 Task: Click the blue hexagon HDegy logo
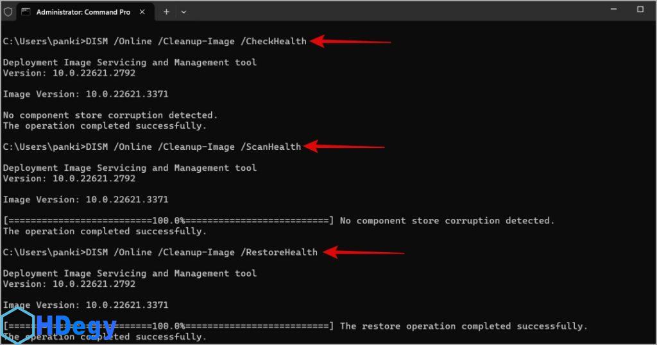tap(17, 325)
